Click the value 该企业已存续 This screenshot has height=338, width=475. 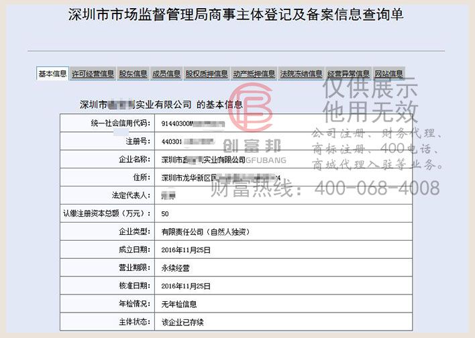pyautogui.click(x=182, y=323)
